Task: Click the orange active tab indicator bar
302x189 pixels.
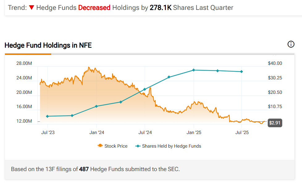Action: coord(28,54)
